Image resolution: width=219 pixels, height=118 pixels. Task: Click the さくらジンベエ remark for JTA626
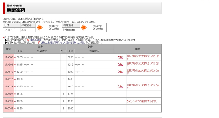[142, 101]
